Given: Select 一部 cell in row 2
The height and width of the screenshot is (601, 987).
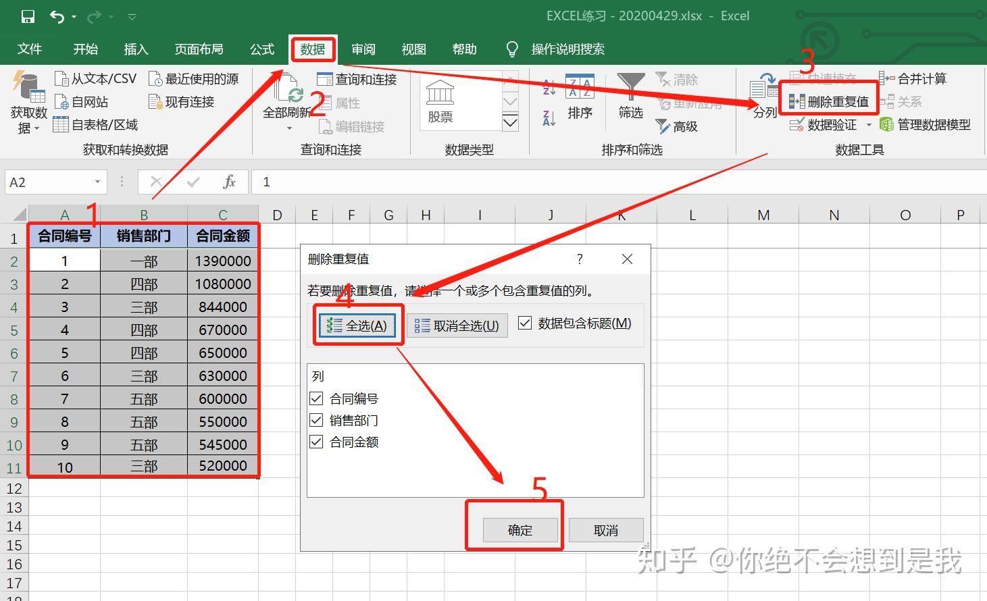Looking at the screenshot, I should pyautogui.click(x=144, y=261).
